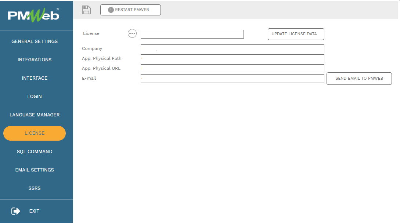Go to Integrations in sidebar
400x224 pixels.
(x=35, y=60)
